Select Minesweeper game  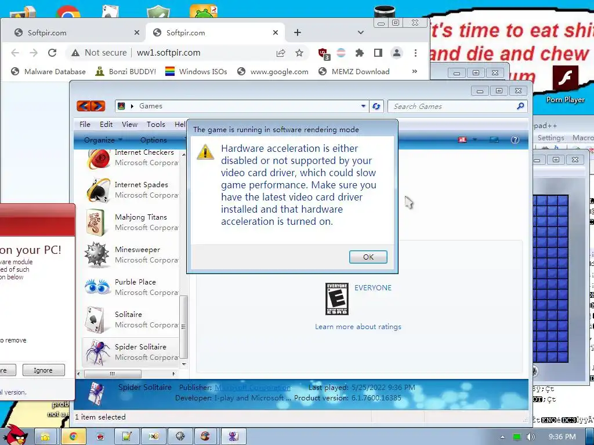click(131, 255)
